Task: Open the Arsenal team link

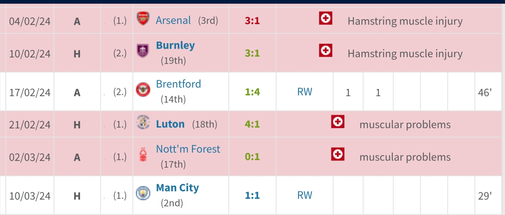Action: pos(173,20)
